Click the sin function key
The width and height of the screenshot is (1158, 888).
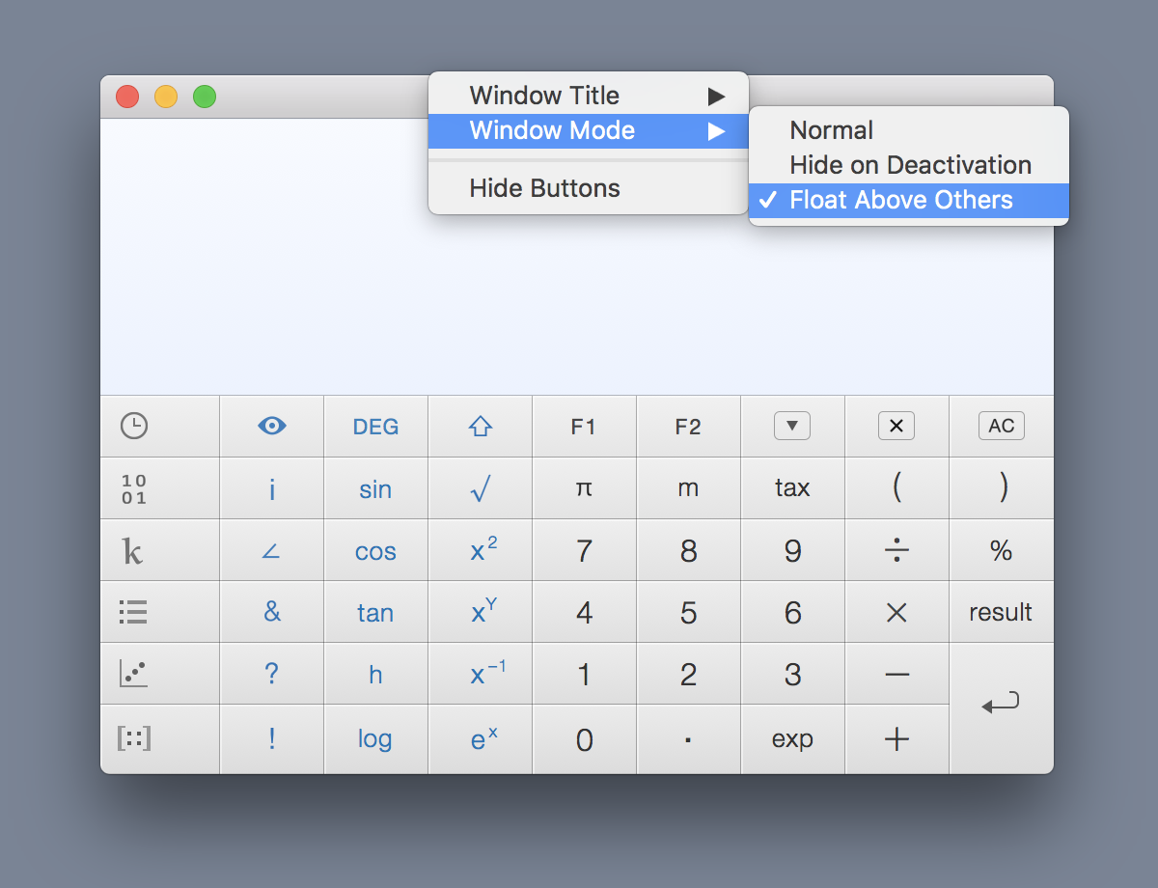tap(376, 488)
